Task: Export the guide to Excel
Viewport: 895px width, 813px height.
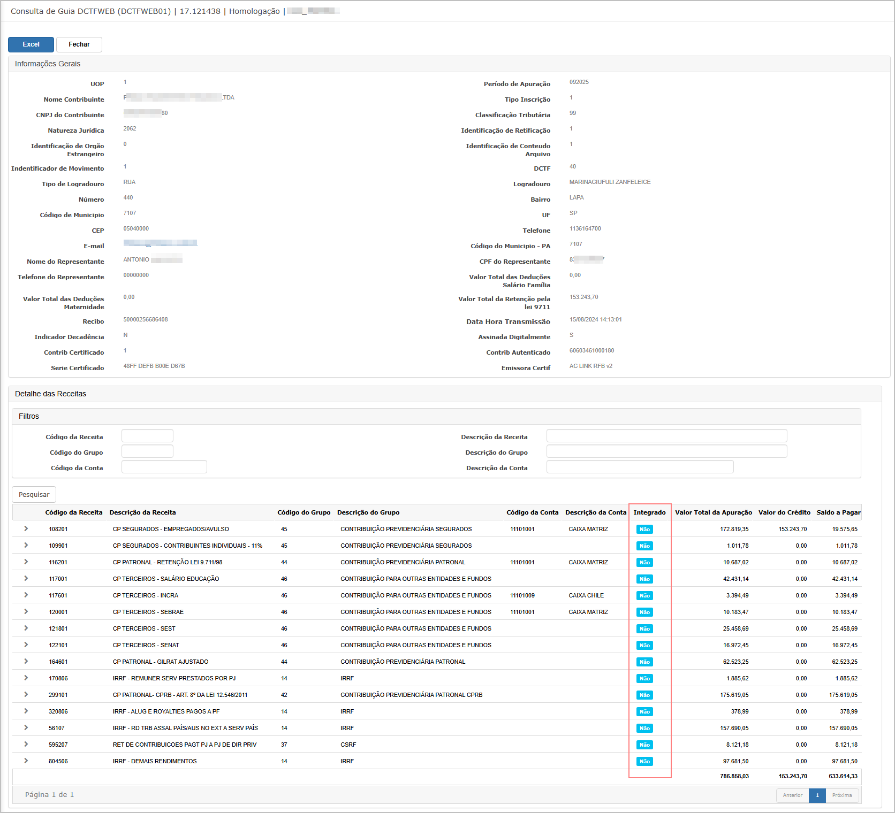Action: (x=31, y=44)
